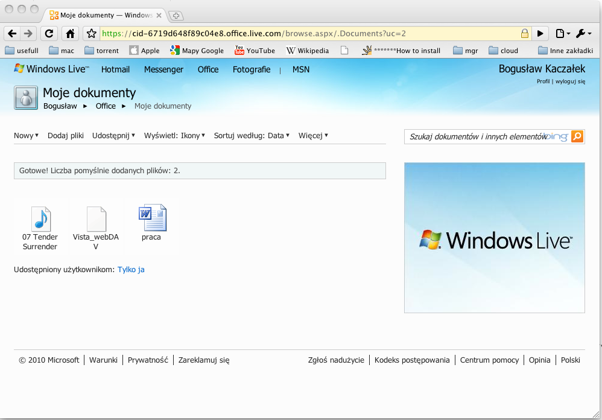Click the Tylko ja sharing link

[x=131, y=270]
